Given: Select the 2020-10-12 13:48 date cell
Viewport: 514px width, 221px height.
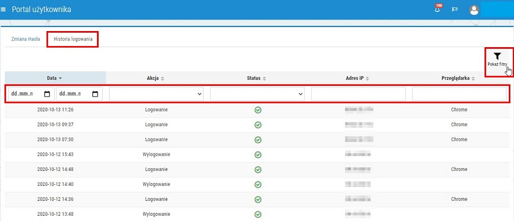Looking at the screenshot, I should 55,214.
